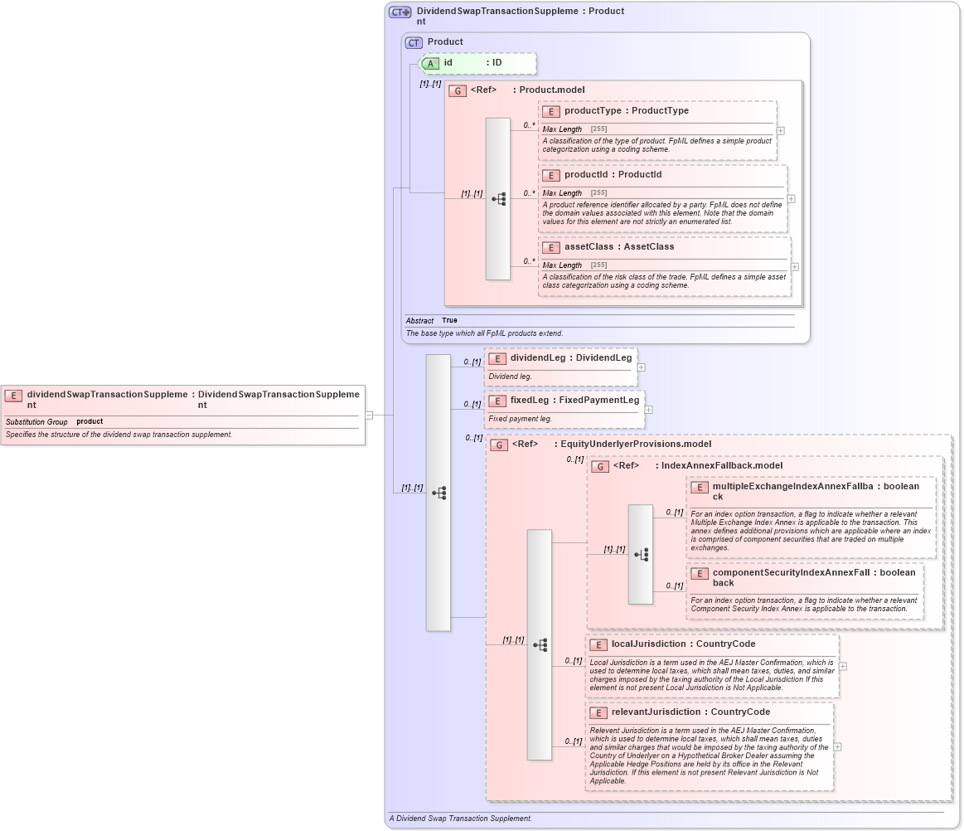Image resolution: width=964 pixels, height=831 pixels.
Task: Click the E icon of productType element
Action: [551, 112]
